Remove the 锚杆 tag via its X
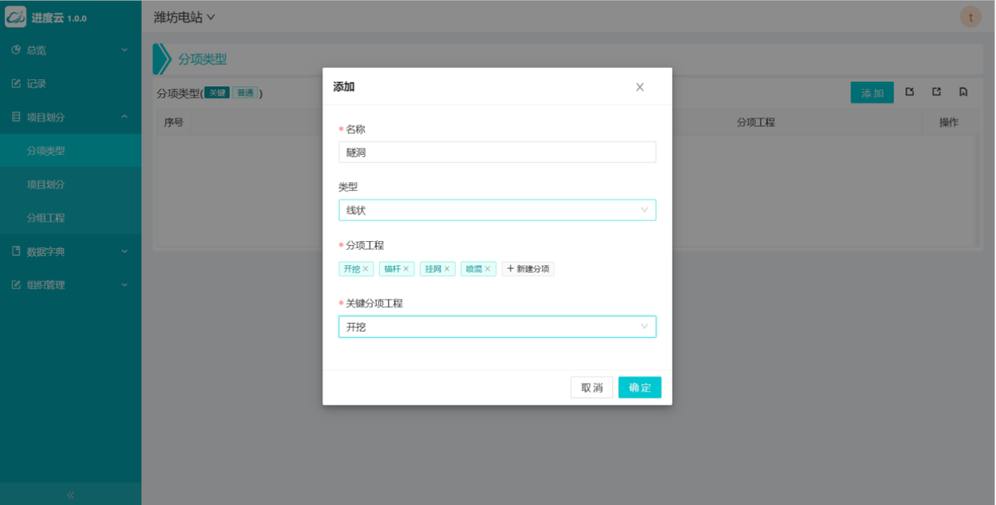Image resolution: width=996 pixels, height=505 pixels. [x=405, y=269]
